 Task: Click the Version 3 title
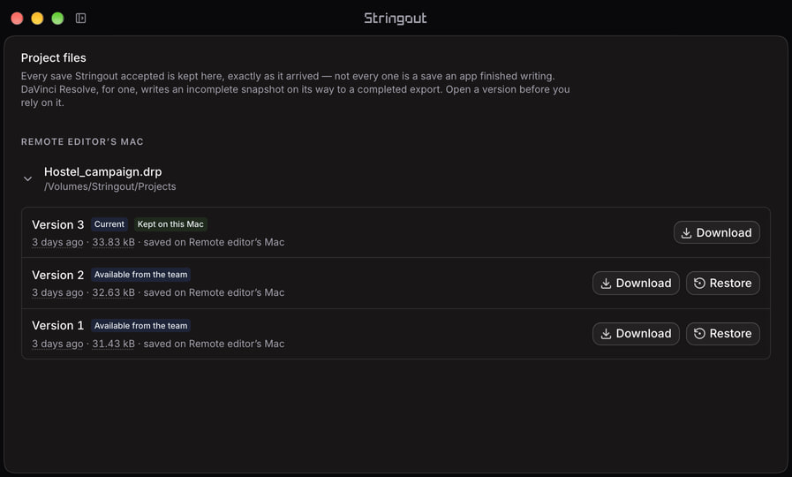[x=57, y=224]
